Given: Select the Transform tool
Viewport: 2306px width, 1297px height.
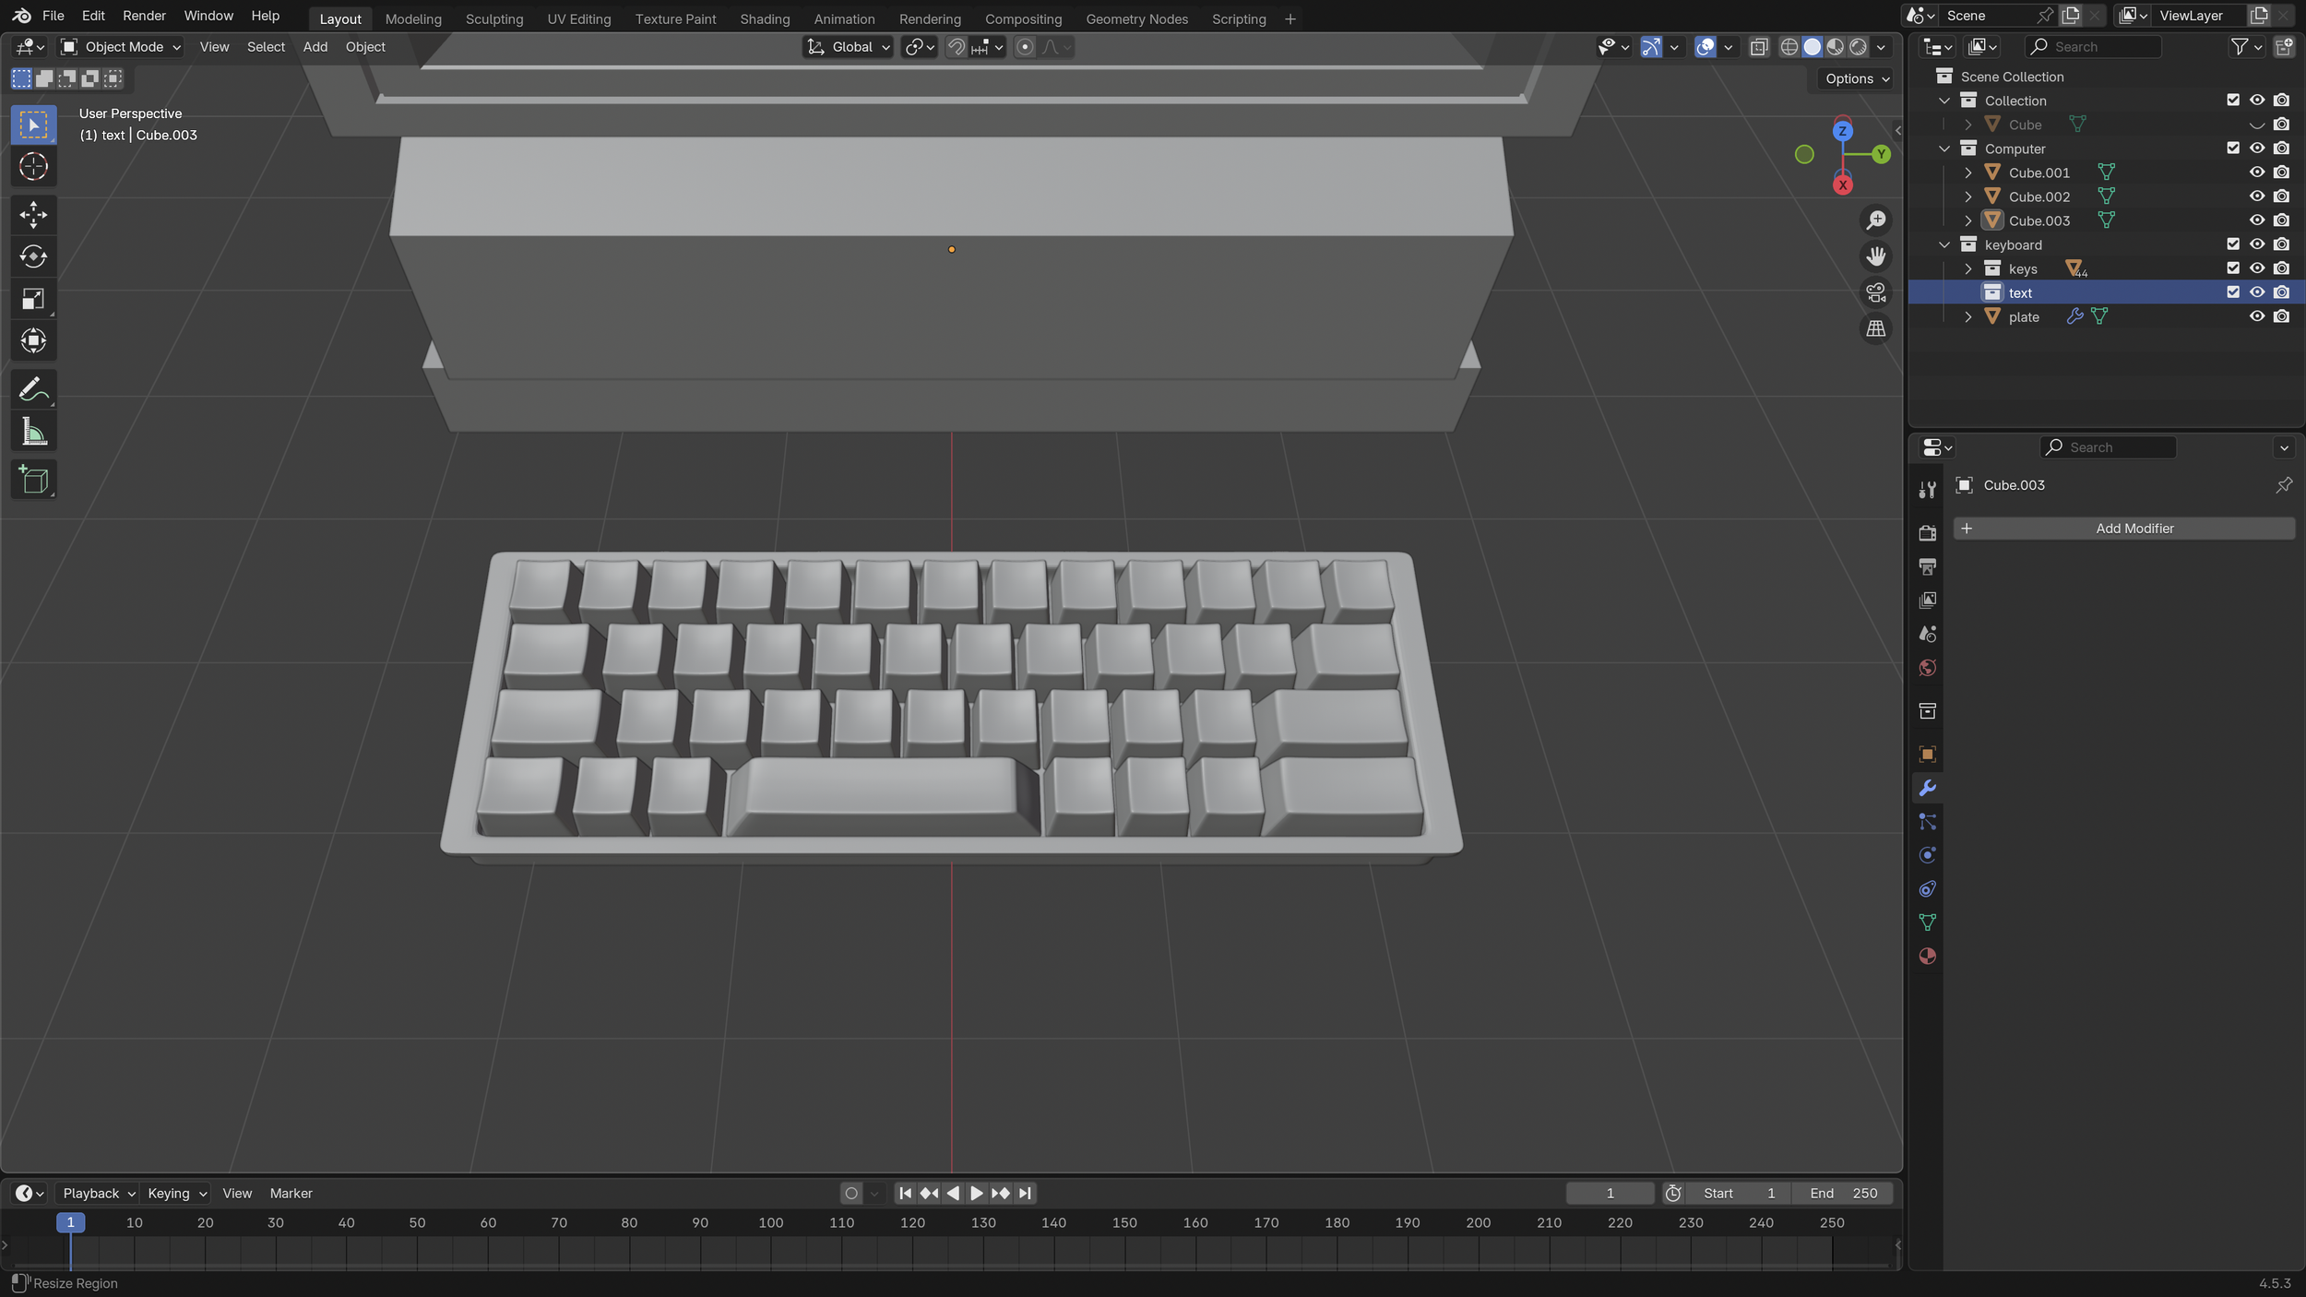Looking at the screenshot, I should pyautogui.click(x=33, y=340).
